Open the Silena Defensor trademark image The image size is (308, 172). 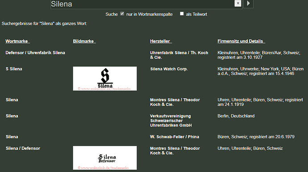105,158
